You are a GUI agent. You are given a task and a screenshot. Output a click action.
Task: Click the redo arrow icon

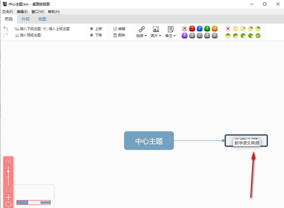coord(5,35)
